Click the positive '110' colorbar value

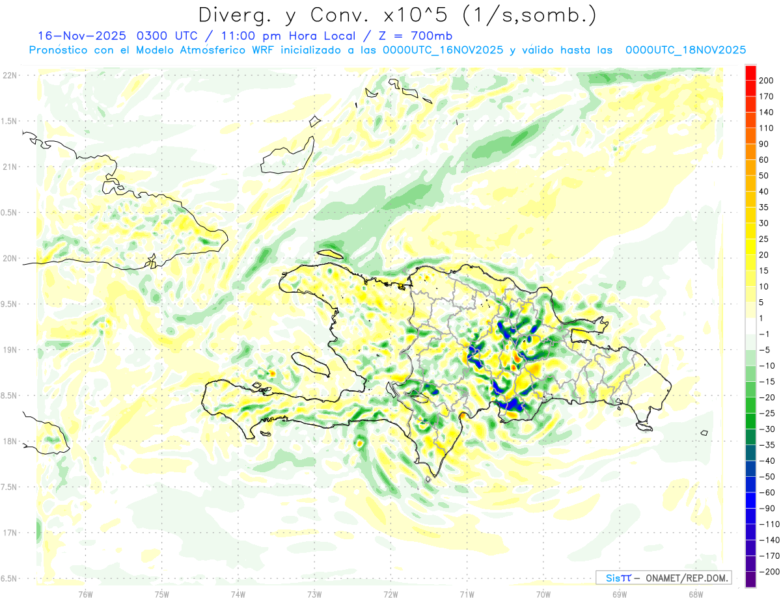766,128
